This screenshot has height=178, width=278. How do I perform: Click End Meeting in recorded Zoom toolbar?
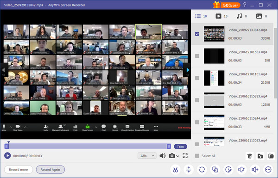pyautogui.click(x=184, y=128)
